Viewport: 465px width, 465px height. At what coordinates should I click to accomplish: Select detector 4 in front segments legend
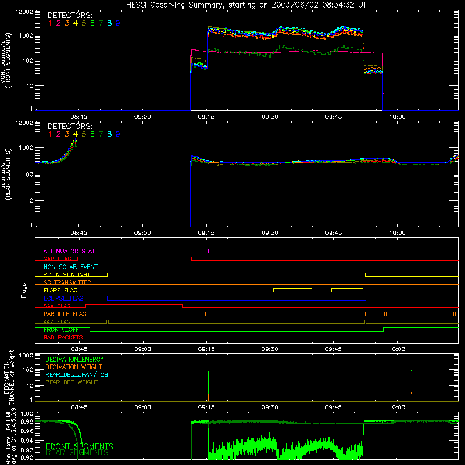click(x=76, y=23)
